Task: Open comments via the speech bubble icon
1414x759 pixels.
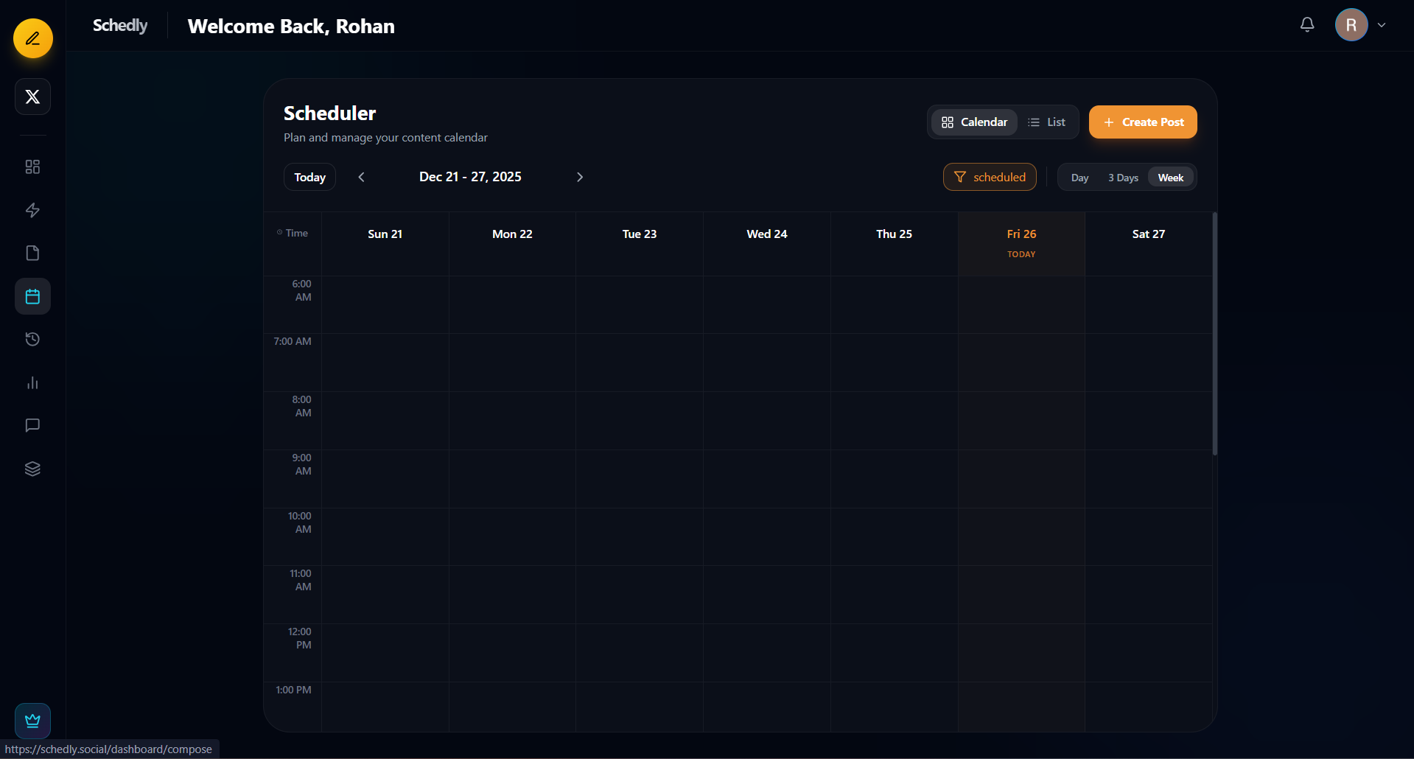Action: point(32,425)
